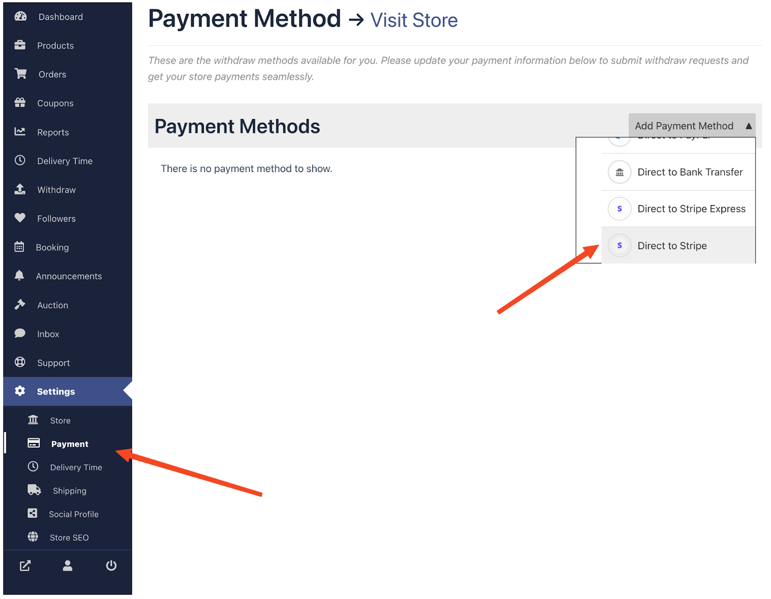
Task: Click the Dashboard speedometer icon
Action: point(20,16)
